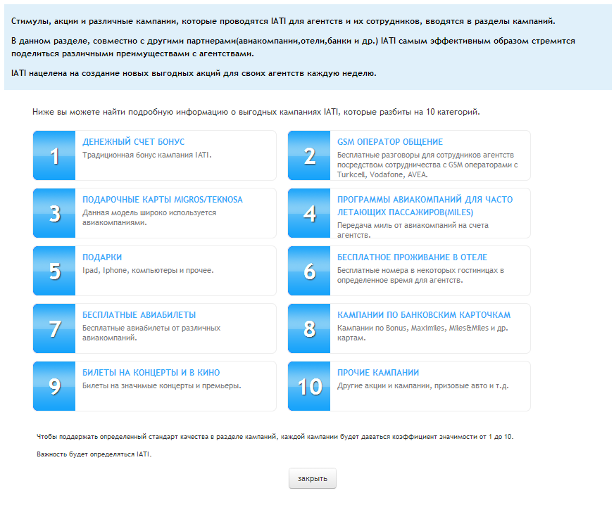The width and height of the screenshot is (614, 505).
Task: Click text 'Передача миль от авиакомпаний на счета агентств.'
Action: pos(413,230)
